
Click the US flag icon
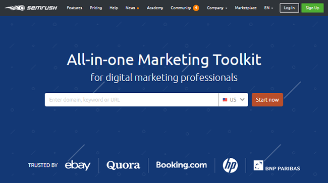click(225, 100)
